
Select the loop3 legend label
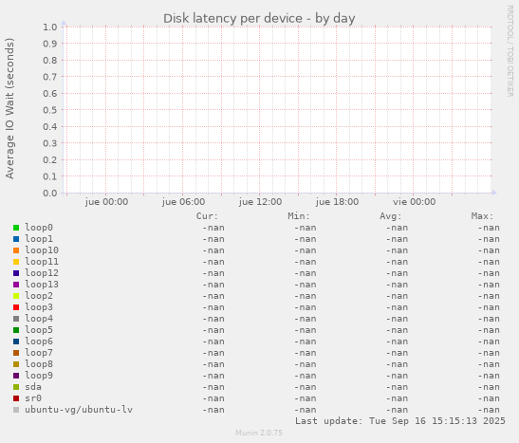39,307
